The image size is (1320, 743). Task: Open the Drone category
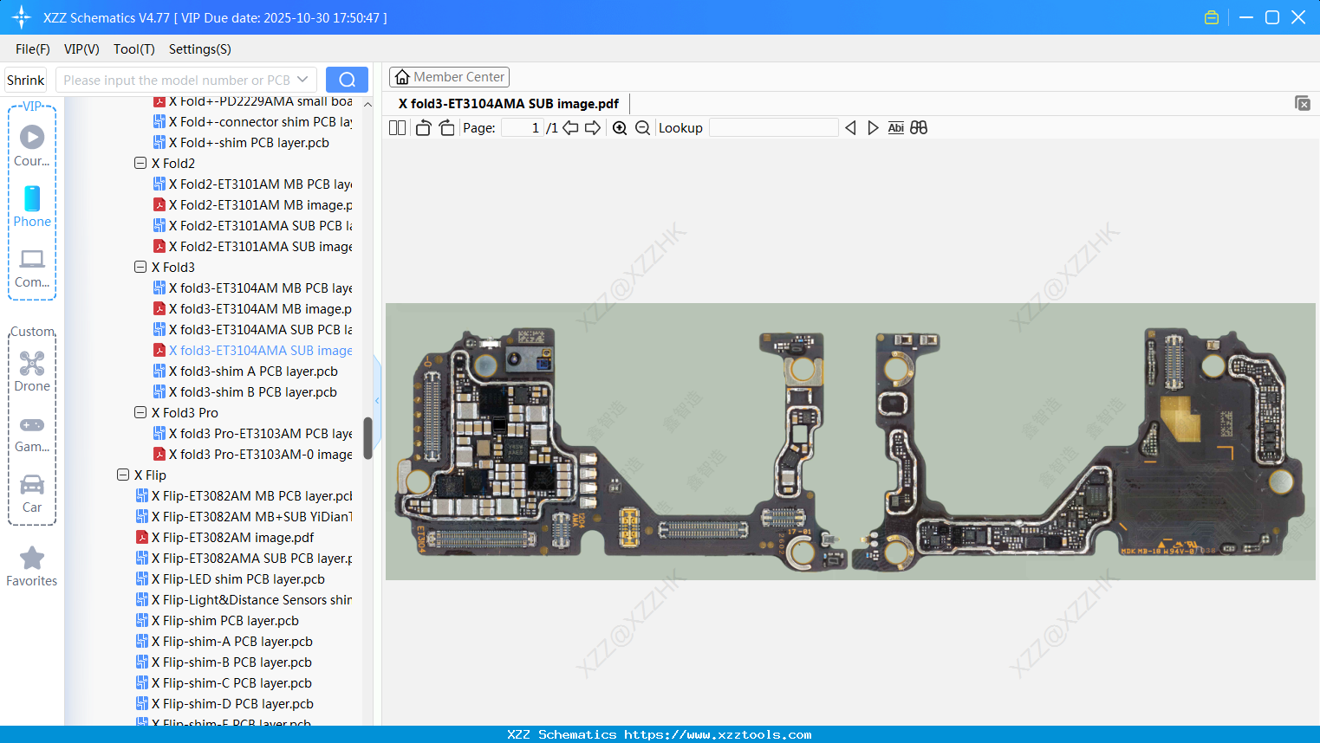point(32,371)
